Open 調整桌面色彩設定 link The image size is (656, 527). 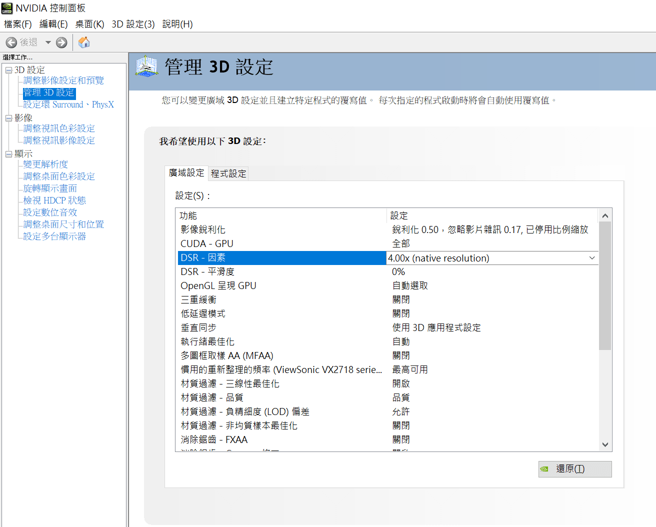pos(59,176)
